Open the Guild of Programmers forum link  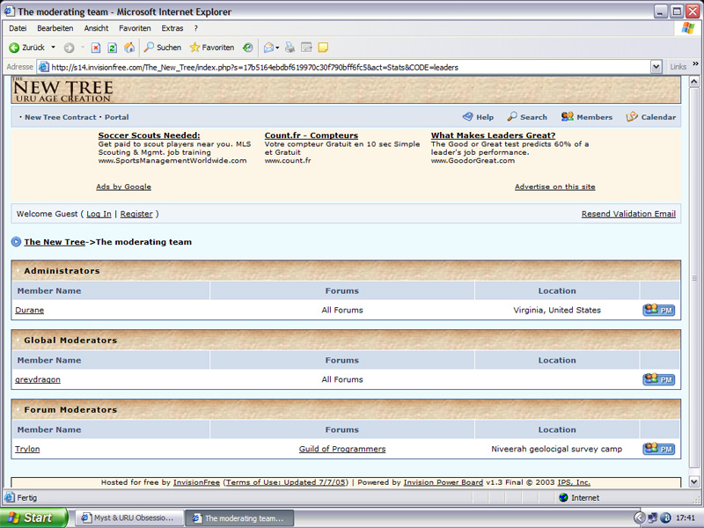click(341, 449)
